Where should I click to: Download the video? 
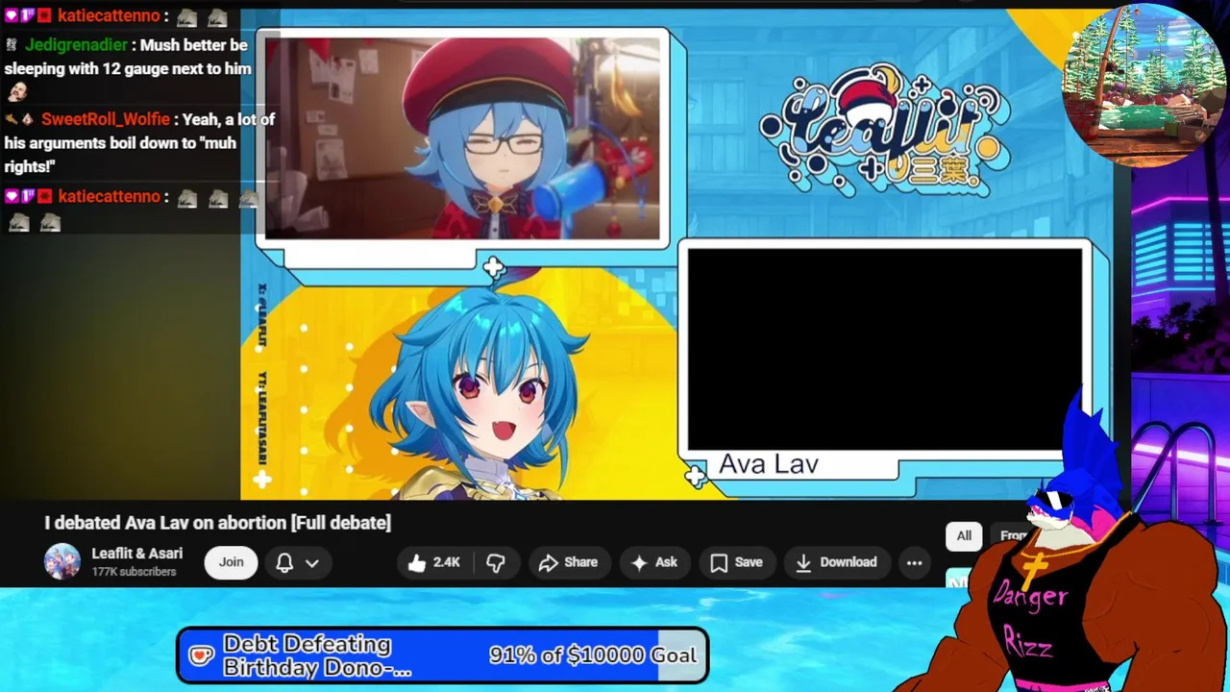[836, 563]
